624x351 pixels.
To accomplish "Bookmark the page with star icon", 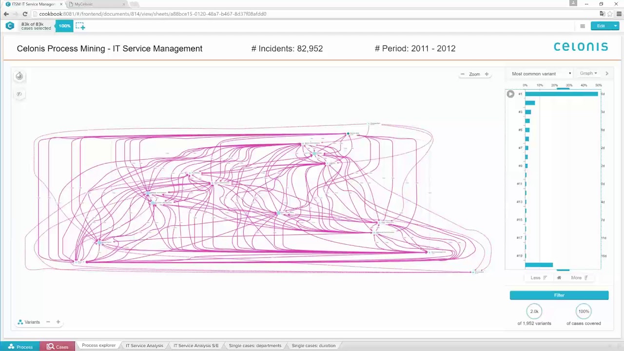I will 610,14.
